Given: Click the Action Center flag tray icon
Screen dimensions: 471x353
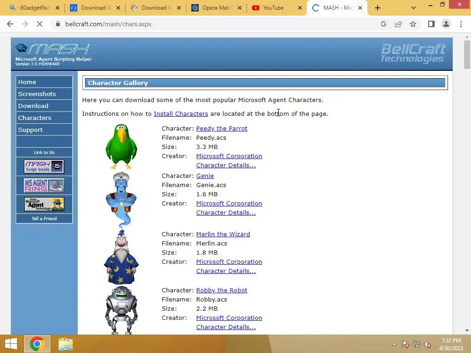Looking at the screenshot, I should pos(405,344).
